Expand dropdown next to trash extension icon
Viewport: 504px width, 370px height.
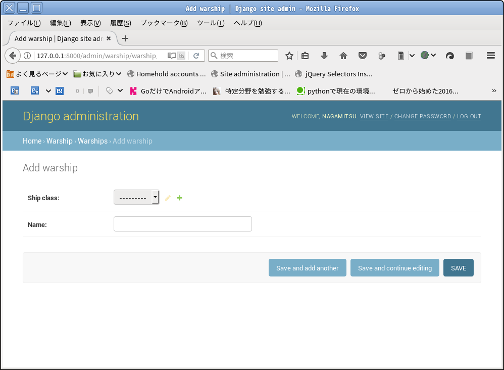tap(412, 56)
